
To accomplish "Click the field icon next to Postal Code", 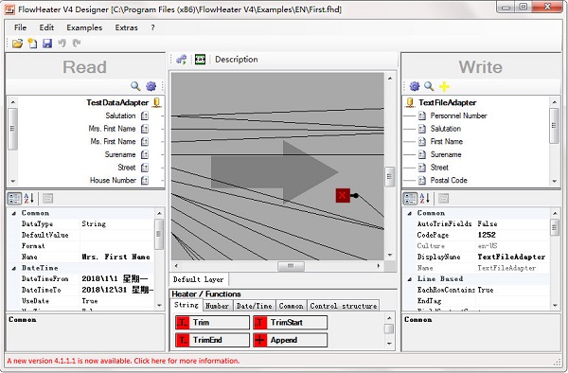I will coord(422,180).
